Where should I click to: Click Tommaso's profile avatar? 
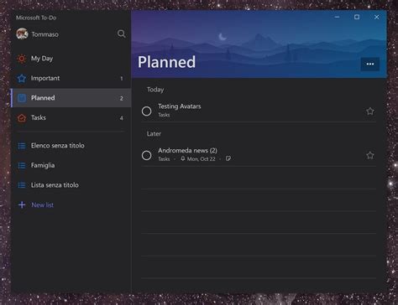click(22, 34)
